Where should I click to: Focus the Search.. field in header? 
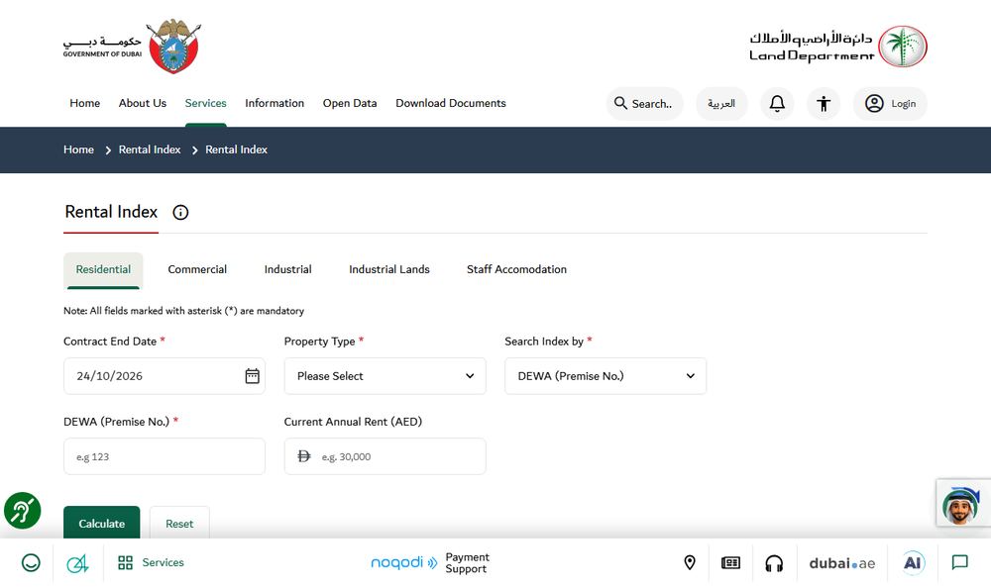[645, 104]
